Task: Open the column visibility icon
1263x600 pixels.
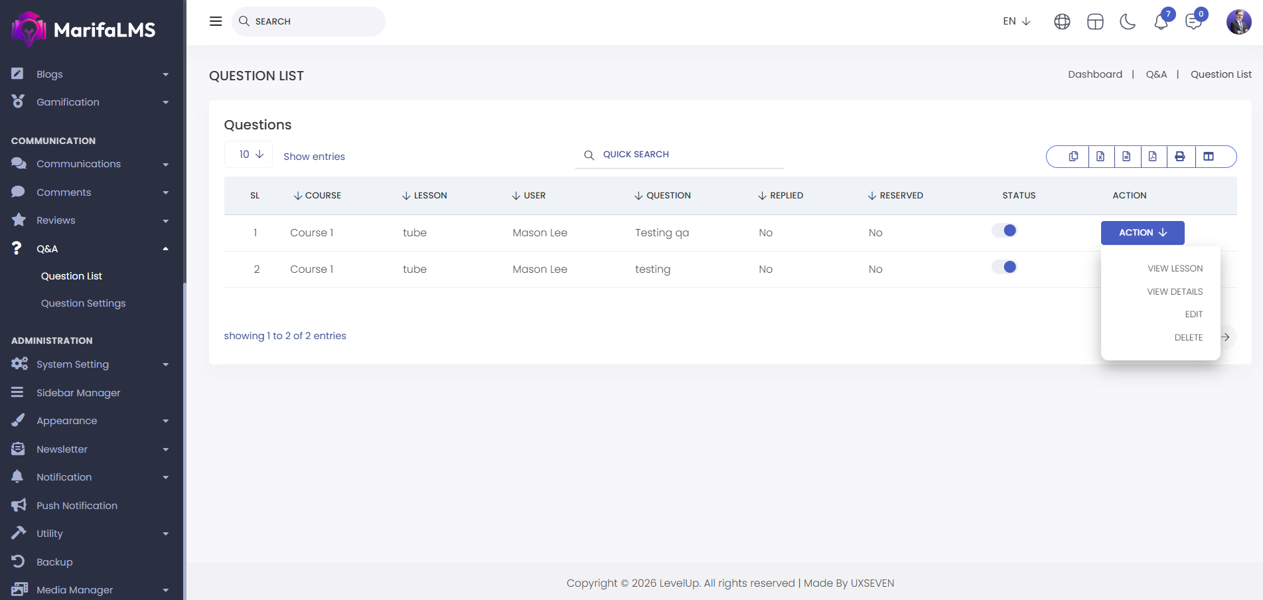Action: point(1209,157)
